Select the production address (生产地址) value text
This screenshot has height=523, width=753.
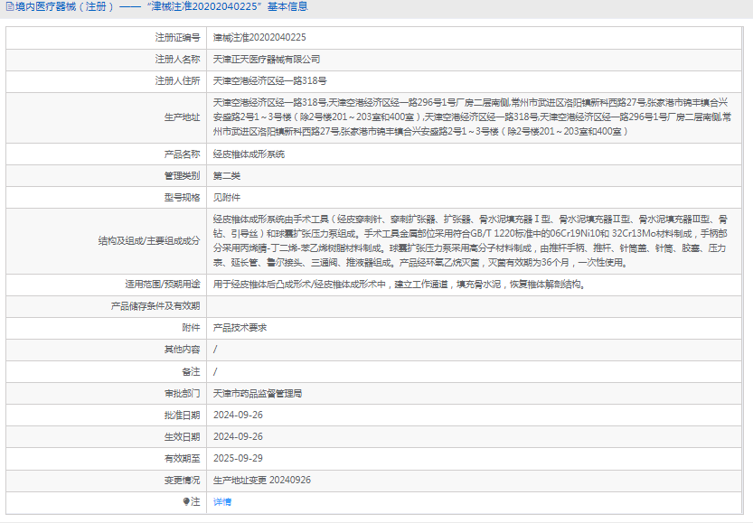click(x=472, y=117)
